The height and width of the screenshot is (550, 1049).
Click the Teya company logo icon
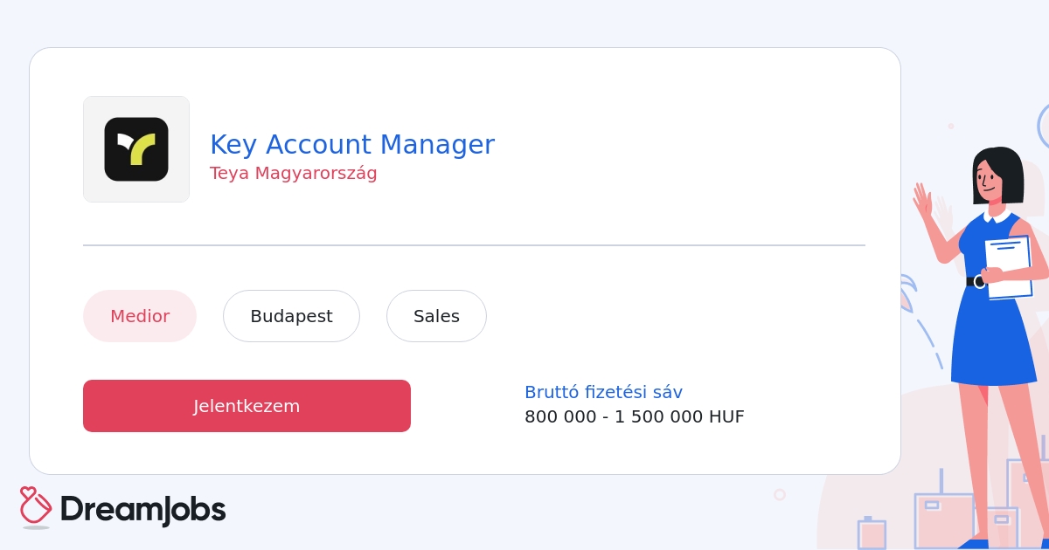click(136, 148)
